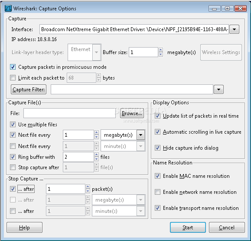Click the stop after packet(s) count field
The image size is (251, 241).
point(65,189)
